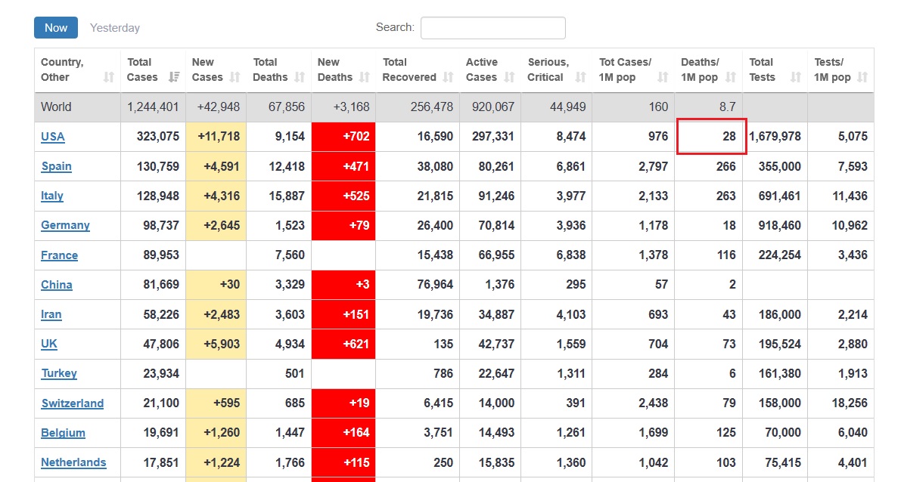The height and width of the screenshot is (482, 901).
Task: Sort by Total Cases column icon
Action: coord(174,77)
